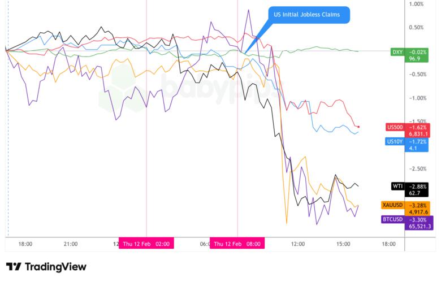Click the 15:00 time axis label

[x=343, y=244]
